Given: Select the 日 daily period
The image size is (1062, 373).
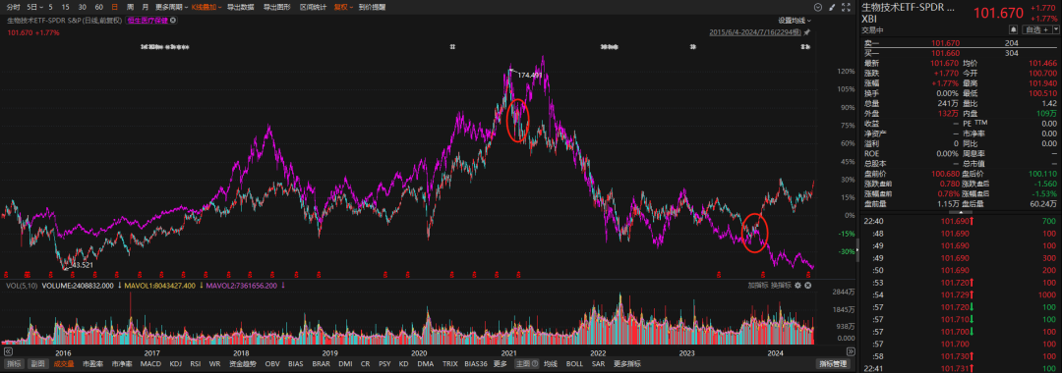Looking at the screenshot, I should coord(114,7).
